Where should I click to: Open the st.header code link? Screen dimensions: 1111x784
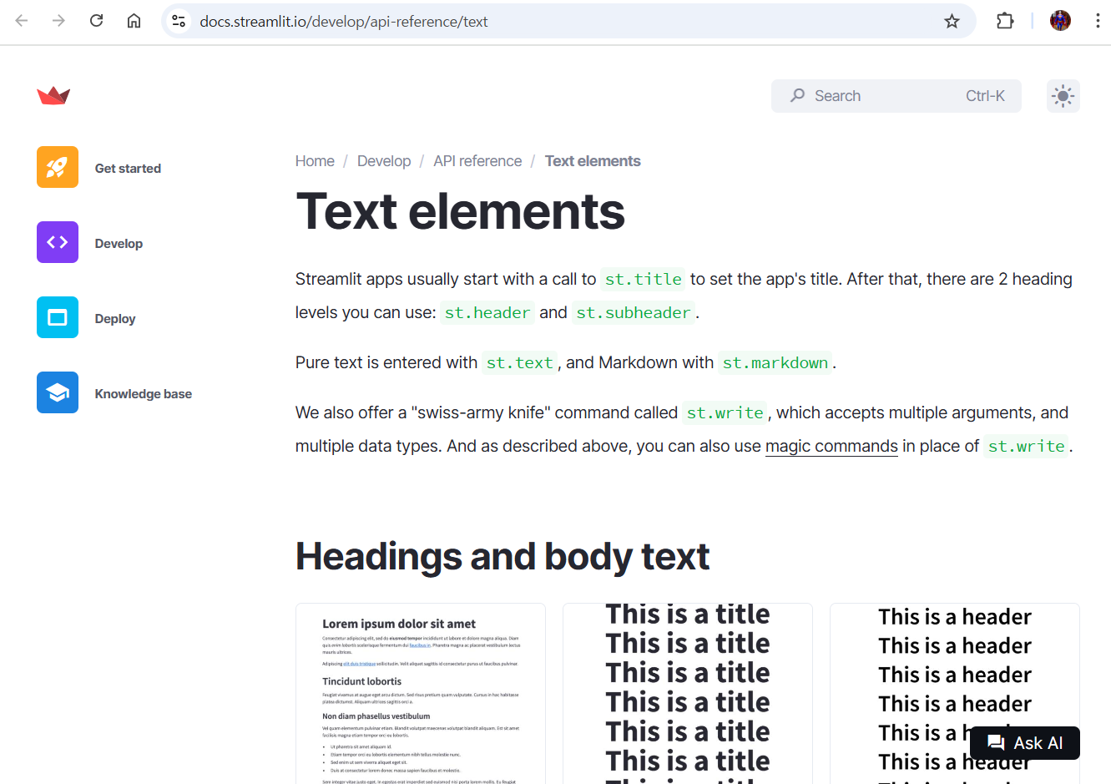(x=487, y=312)
